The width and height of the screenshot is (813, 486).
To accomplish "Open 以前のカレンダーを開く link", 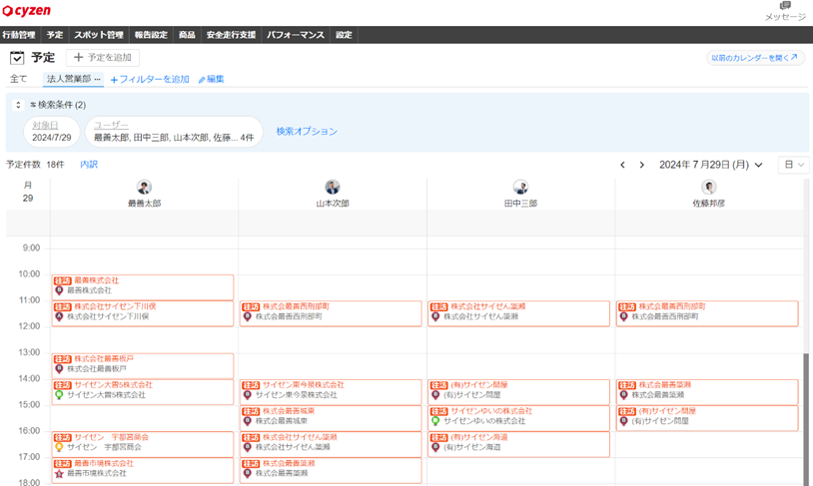I will tap(755, 58).
